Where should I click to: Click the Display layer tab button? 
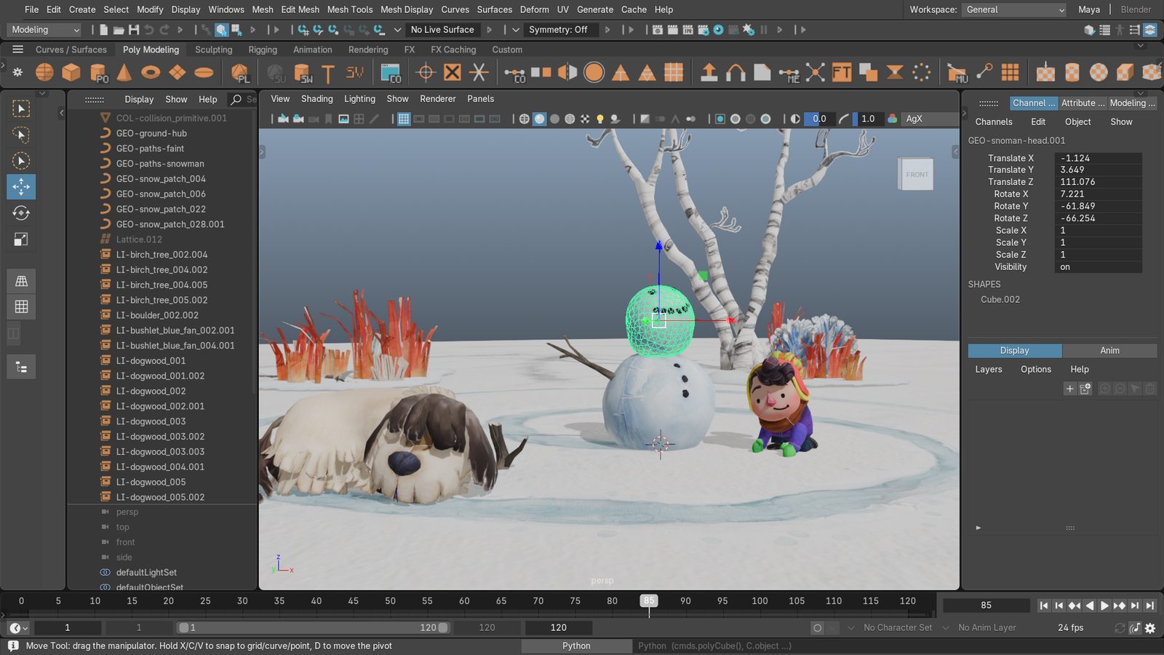tap(1014, 351)
